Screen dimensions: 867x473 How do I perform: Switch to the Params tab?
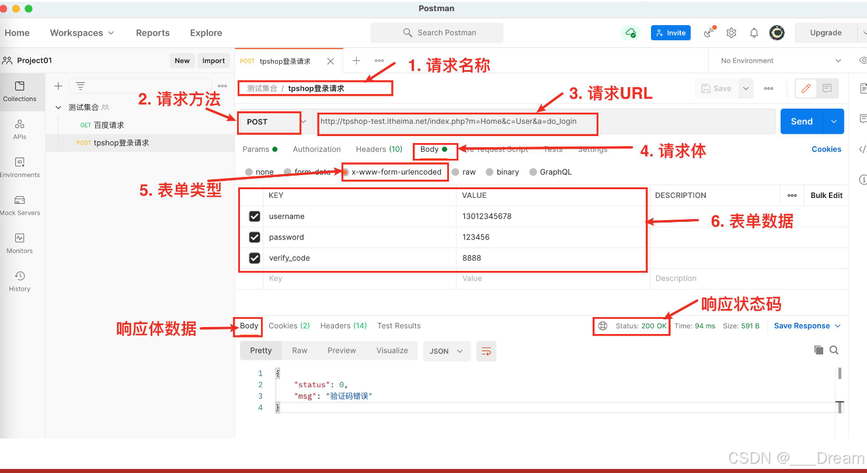pyautogui.click(x=260, y=149)
